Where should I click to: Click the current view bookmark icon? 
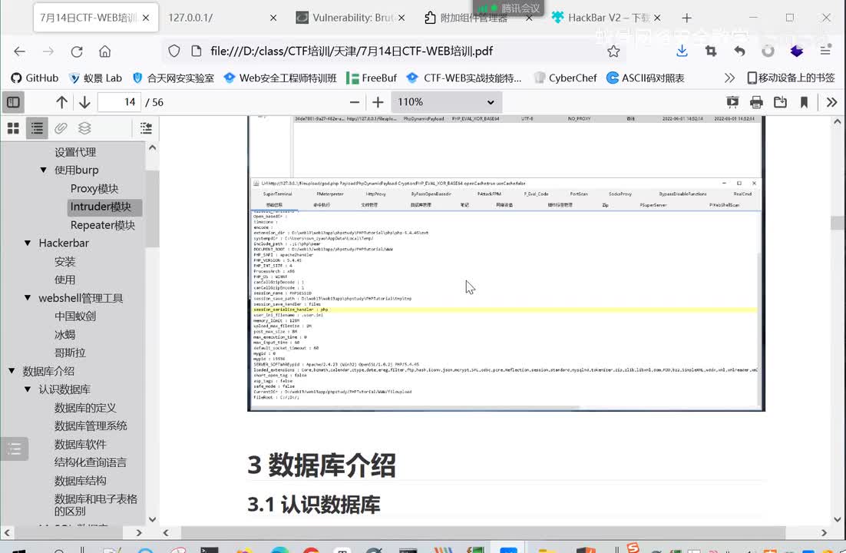804,102
